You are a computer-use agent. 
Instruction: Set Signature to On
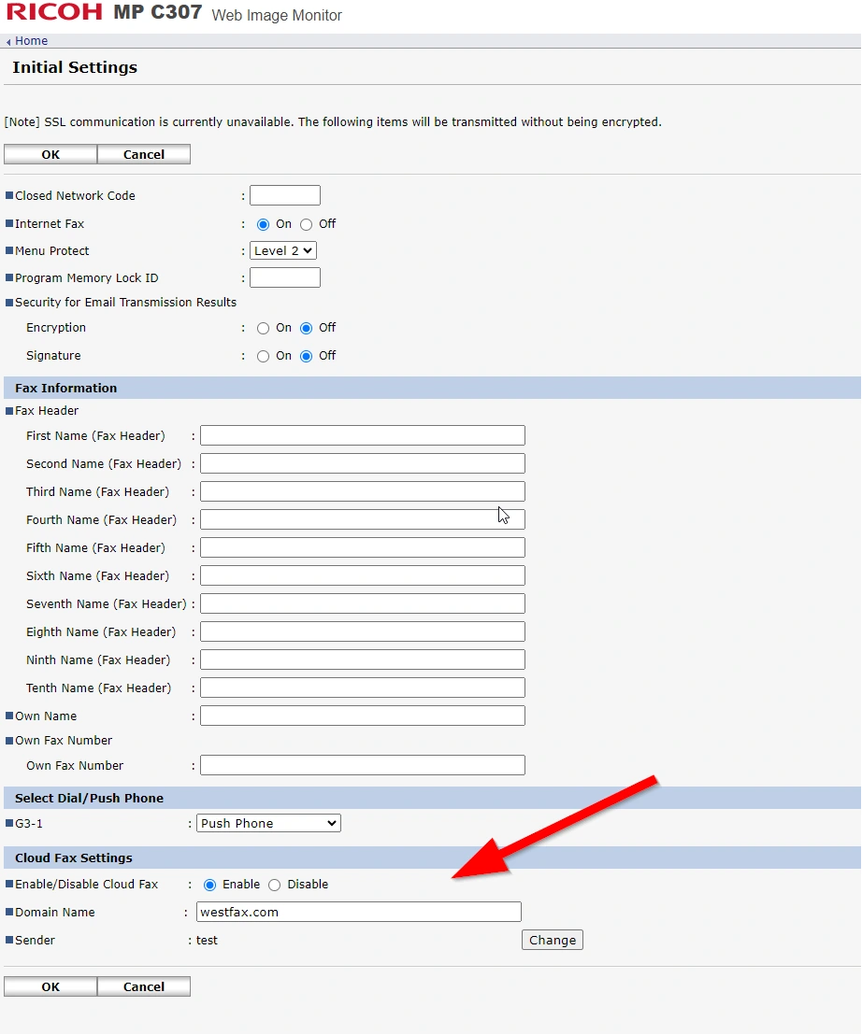[264, 356]
